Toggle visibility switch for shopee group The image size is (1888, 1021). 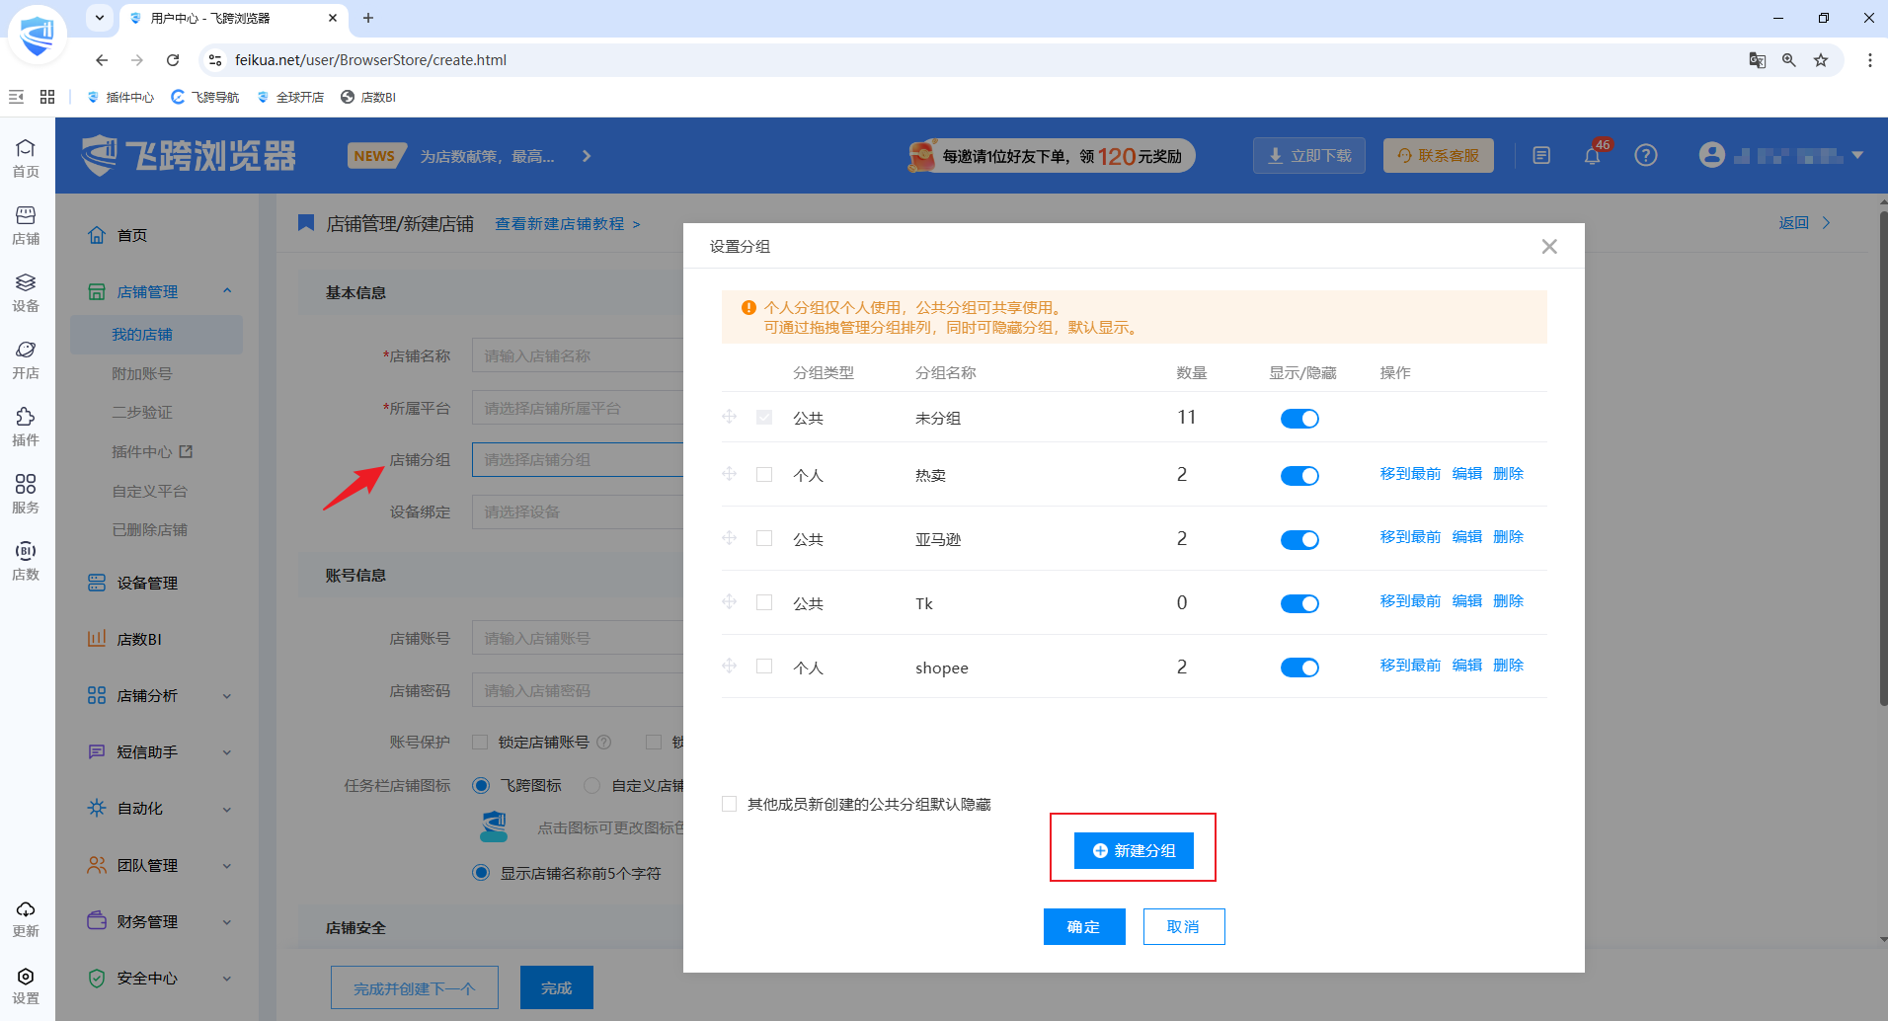coord(1299,668)
